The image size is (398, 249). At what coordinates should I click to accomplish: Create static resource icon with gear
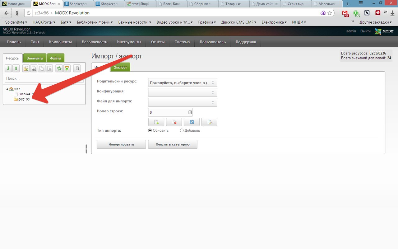pos(49,68)
